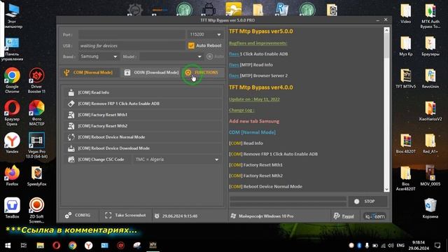The height and width of the screenshot is (252, 448).
Task: Open the CSC code dropdown showing TMC = Algeria
Action: [177, 160]
